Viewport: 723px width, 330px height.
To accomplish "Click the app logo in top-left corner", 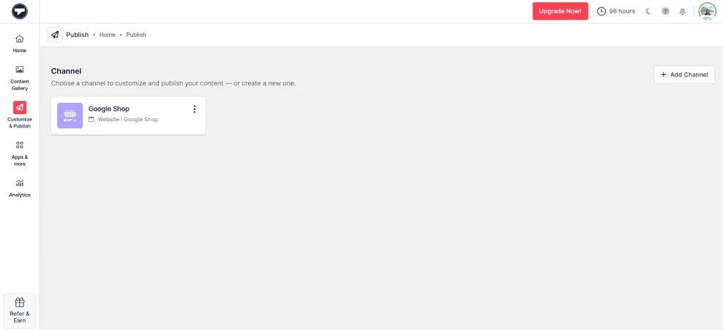I will [20, 11].
